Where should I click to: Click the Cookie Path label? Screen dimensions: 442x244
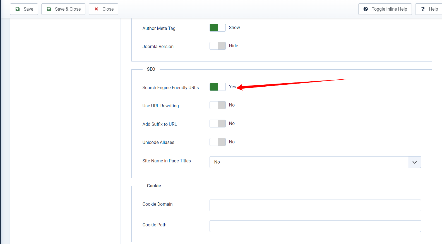pyautogui.click(x=154, y=225)
